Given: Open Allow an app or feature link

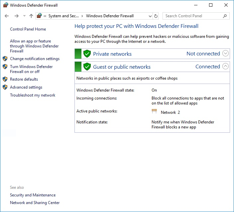Looking at the screenshot, I should point(34,46).
